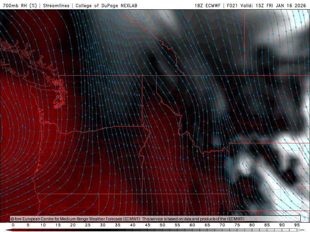The width and height of the screenshot is (310, 232).
Task: Click the '75' colorbar scale label
Action: click(x=237, y=225)
